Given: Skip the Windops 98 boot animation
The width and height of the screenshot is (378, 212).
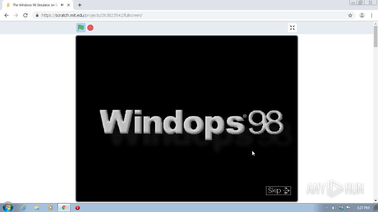Looking at the screenshot, I should click(278, 191).
